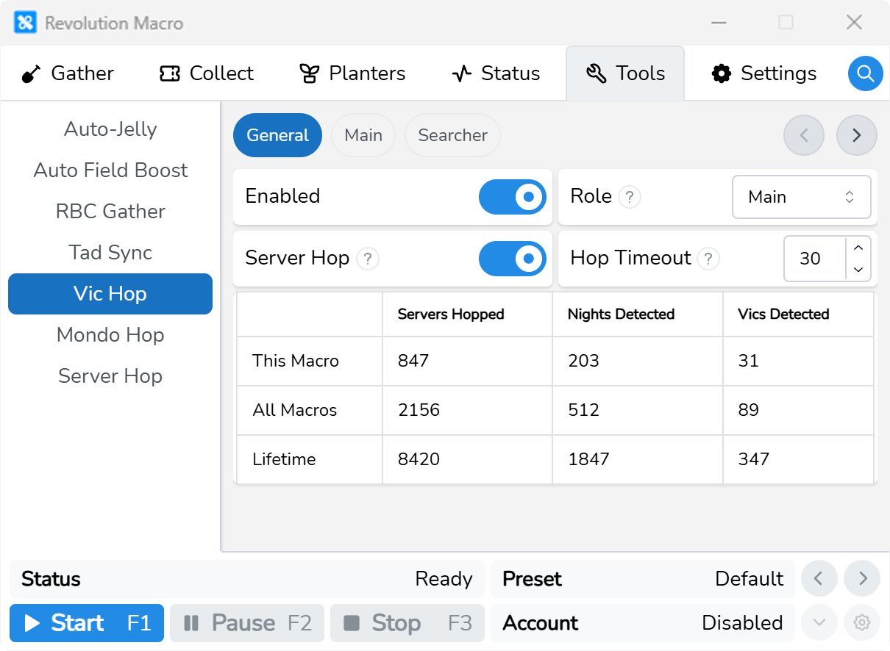Open the Role dropdown set to Main

(802, 197)
